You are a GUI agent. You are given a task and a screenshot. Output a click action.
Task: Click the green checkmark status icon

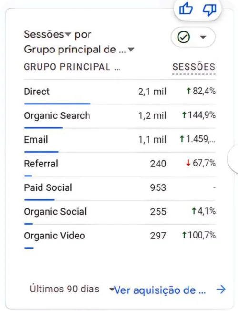point(184,37)
